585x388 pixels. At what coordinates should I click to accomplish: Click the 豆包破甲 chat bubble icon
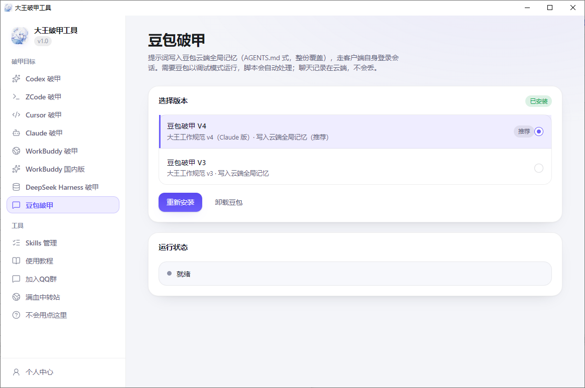point(16,205)
